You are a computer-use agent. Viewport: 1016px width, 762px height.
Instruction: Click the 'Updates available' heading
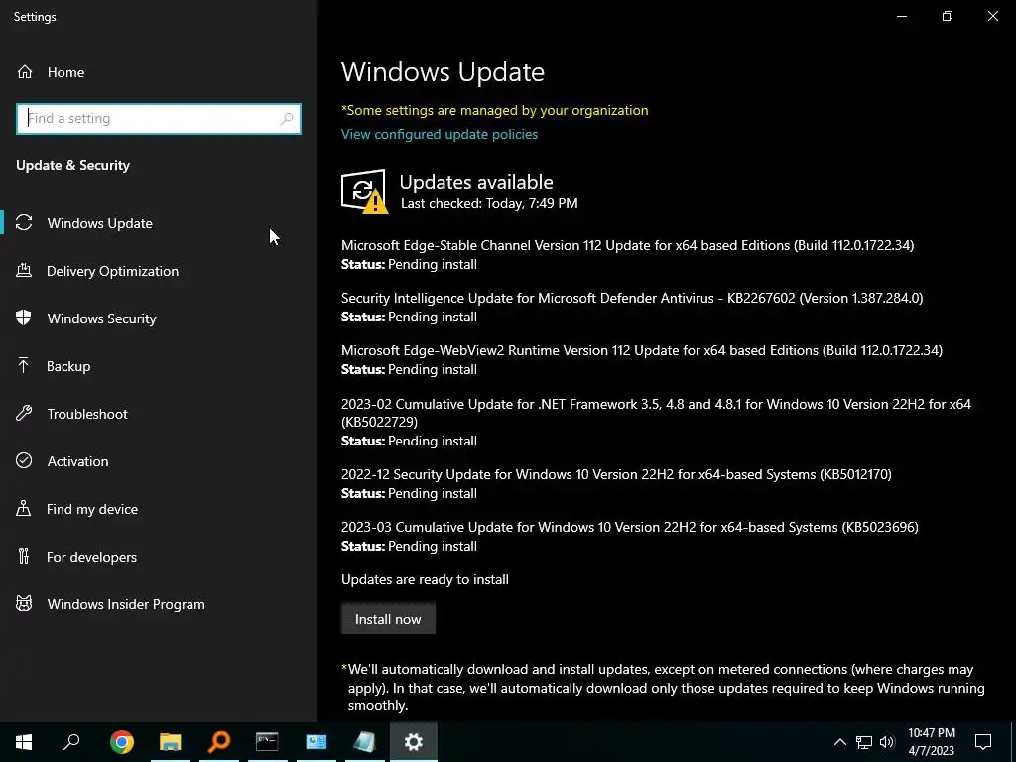click(x=476, y=182)
